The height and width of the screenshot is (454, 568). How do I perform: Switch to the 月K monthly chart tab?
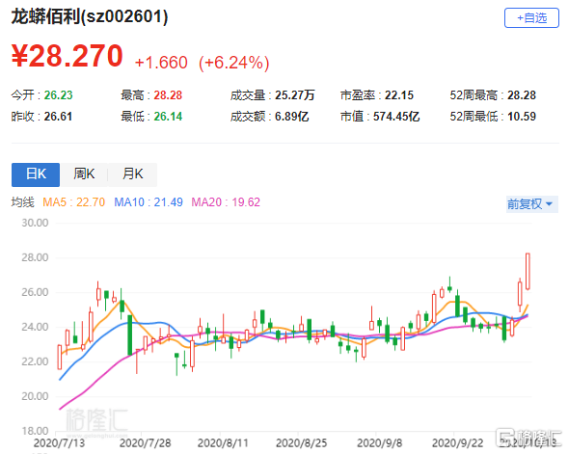133,174
